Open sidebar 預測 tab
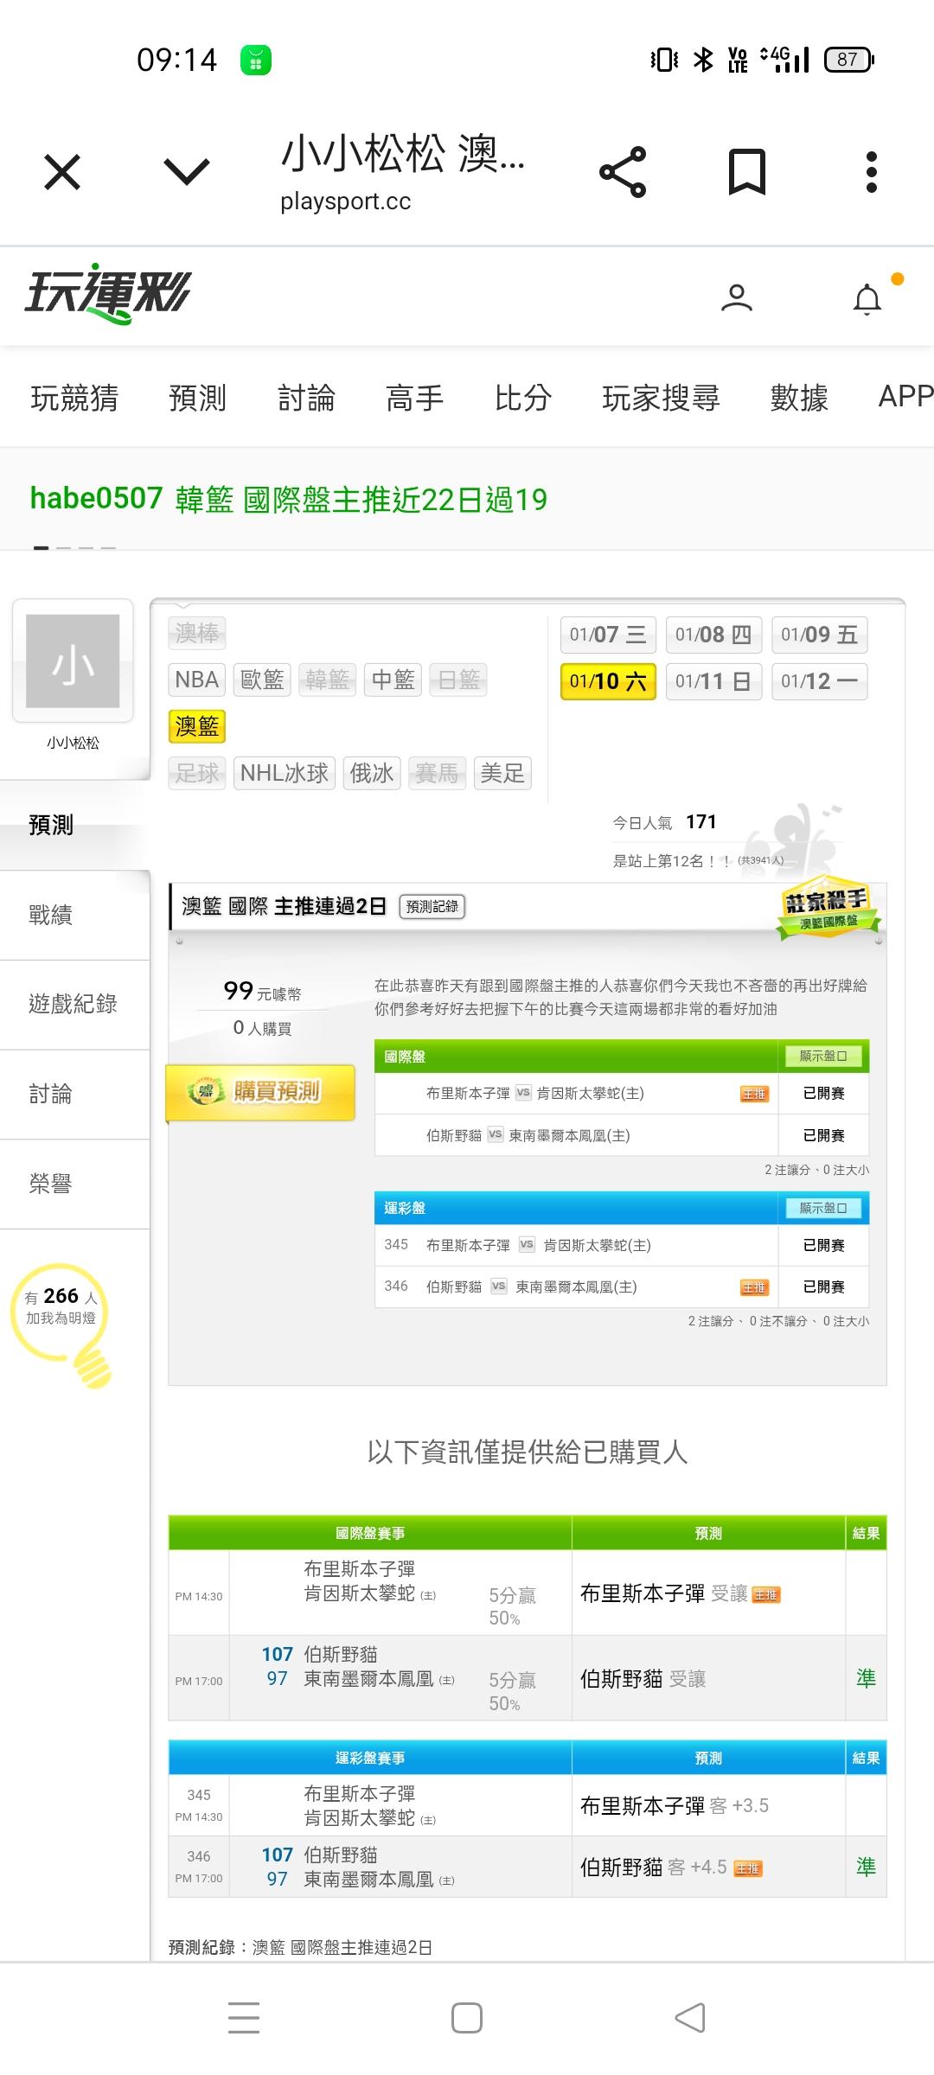 74,825
